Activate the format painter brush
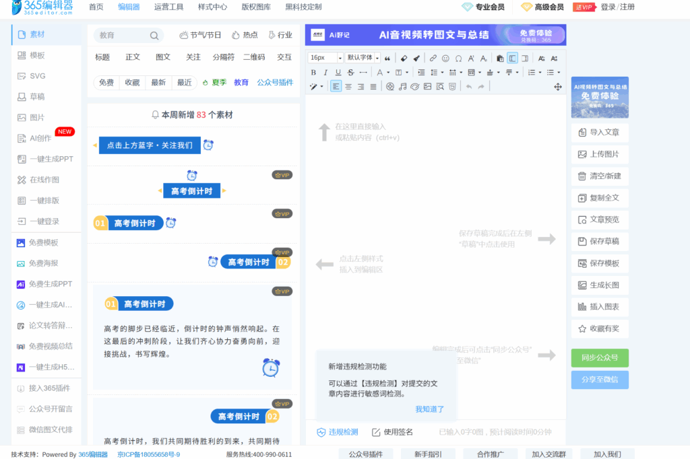The image size is (690, 459). [x=416, y=58]
